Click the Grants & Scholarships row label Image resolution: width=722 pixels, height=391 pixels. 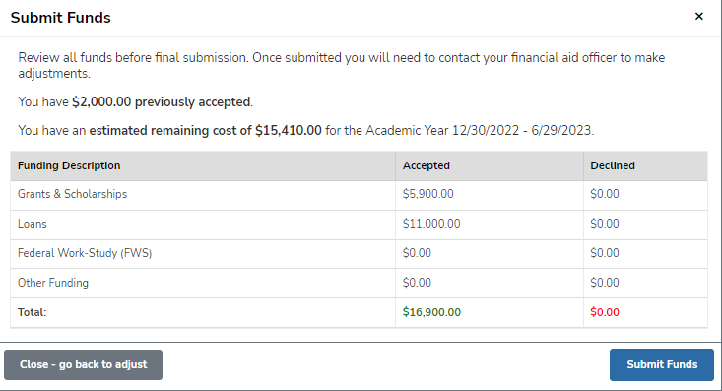[72, 194]
